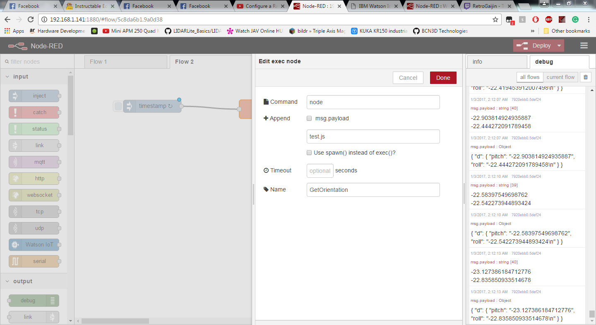
Task: Open the LIDARLite_Basics GitHub bookmark
Action: [192, 31]
